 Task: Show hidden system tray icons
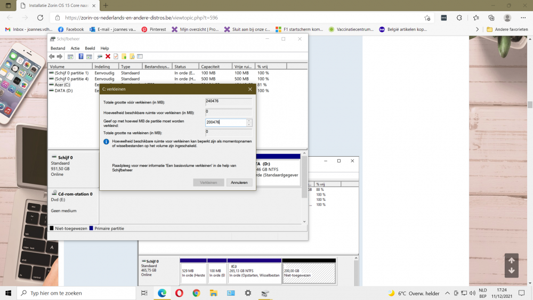[447, 293]
